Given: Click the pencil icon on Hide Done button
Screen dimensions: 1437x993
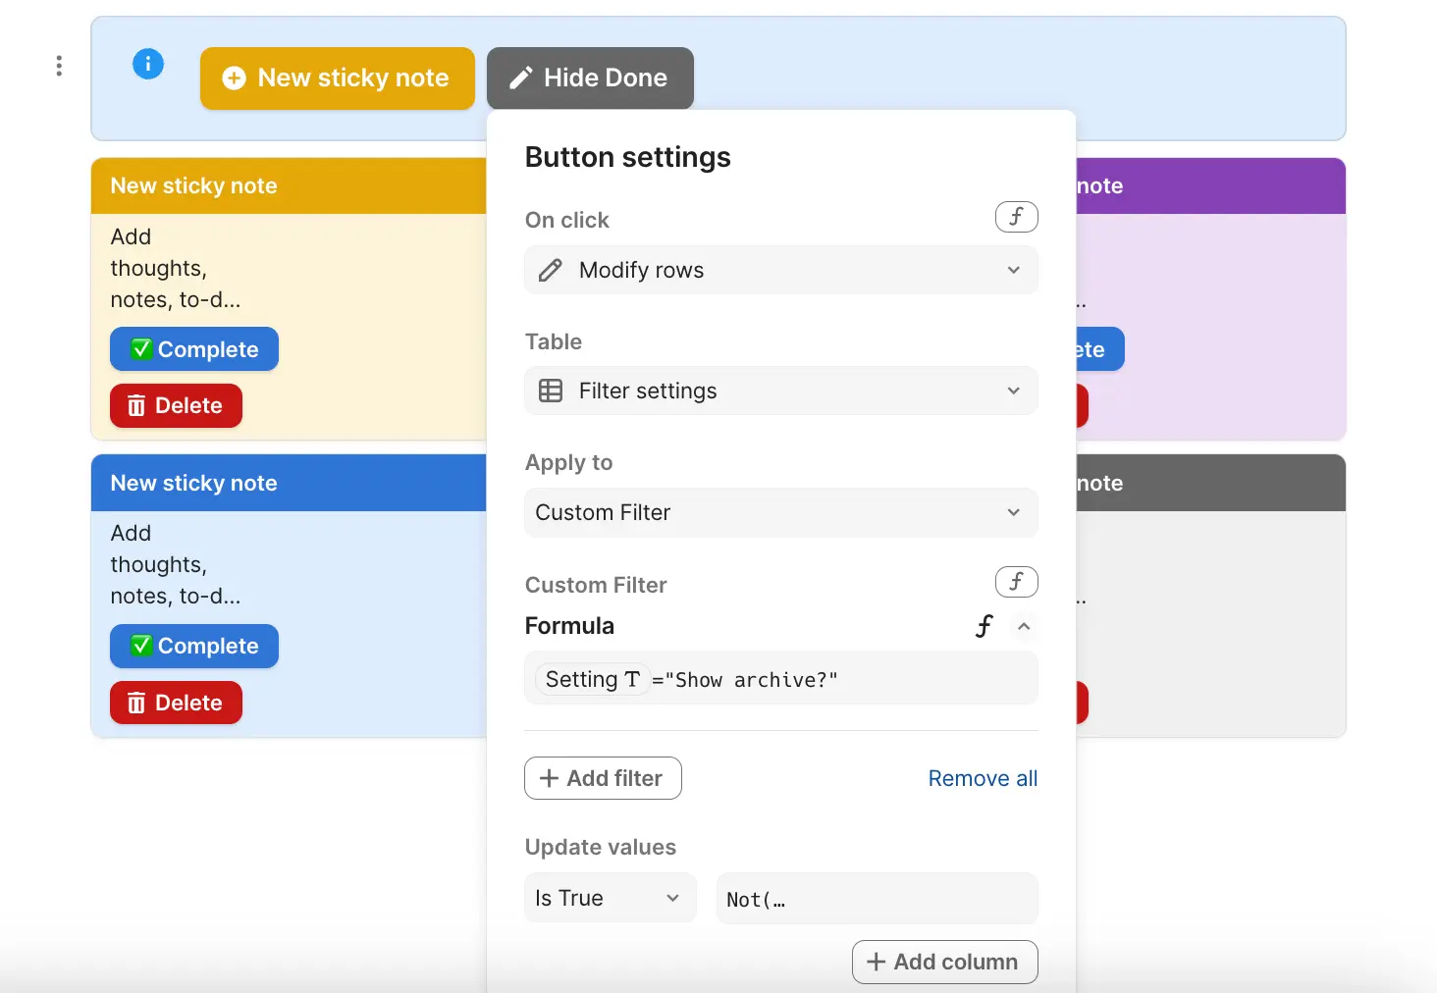Looking at the screenshot, I should click(520, 78).
